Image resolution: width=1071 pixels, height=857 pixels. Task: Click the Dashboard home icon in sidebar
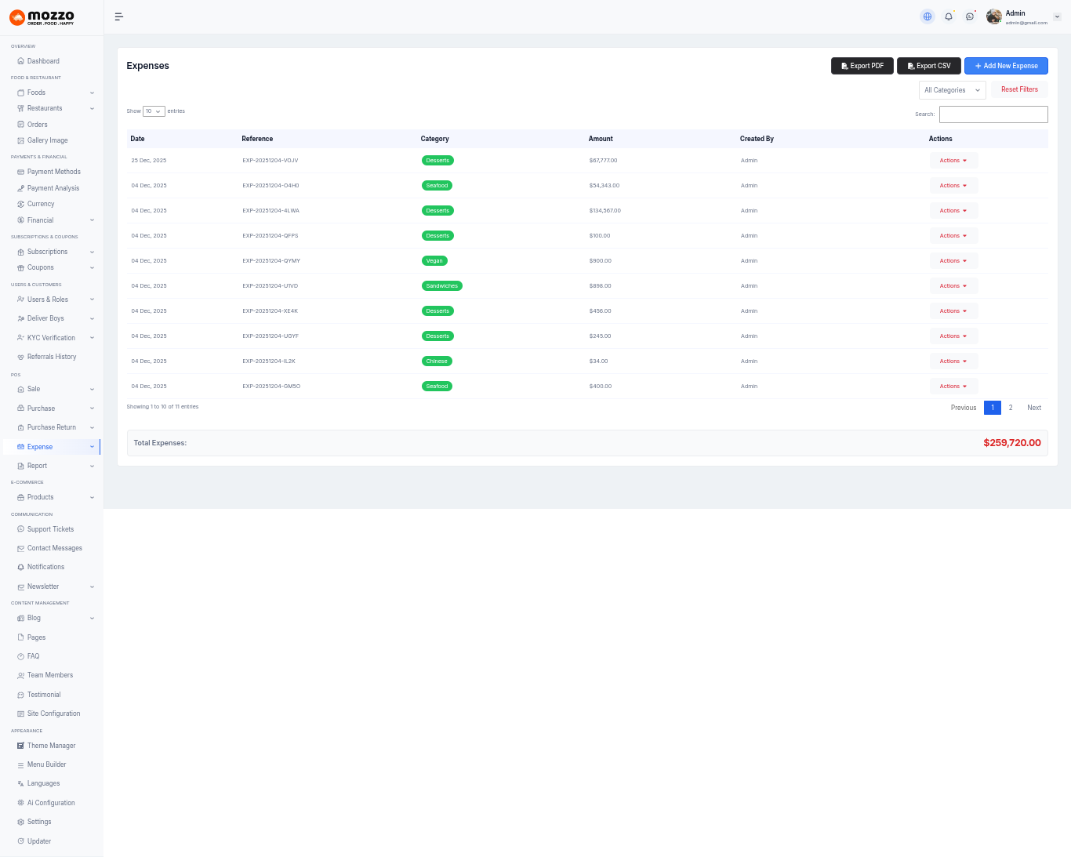coord(20,61)
